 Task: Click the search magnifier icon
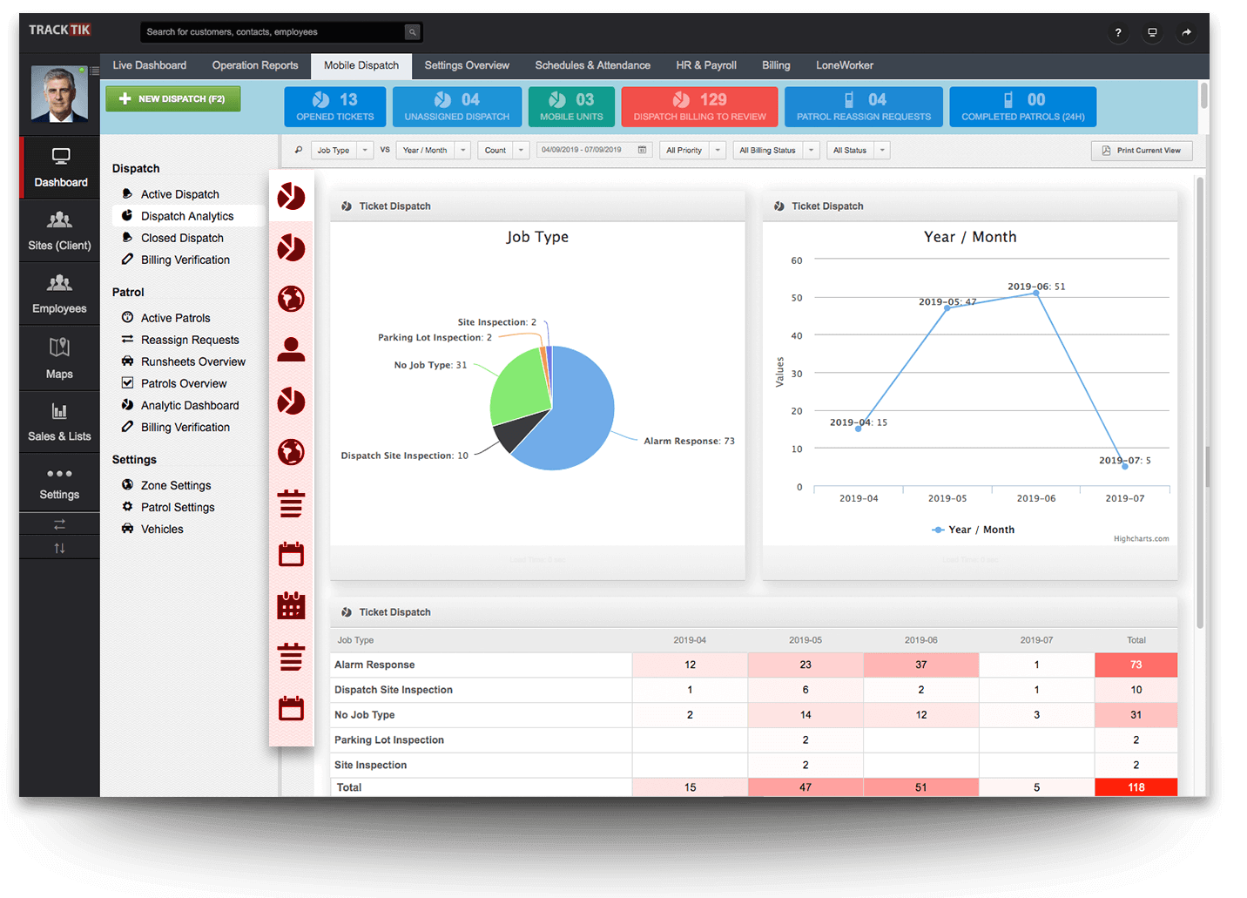click(412, 32)
